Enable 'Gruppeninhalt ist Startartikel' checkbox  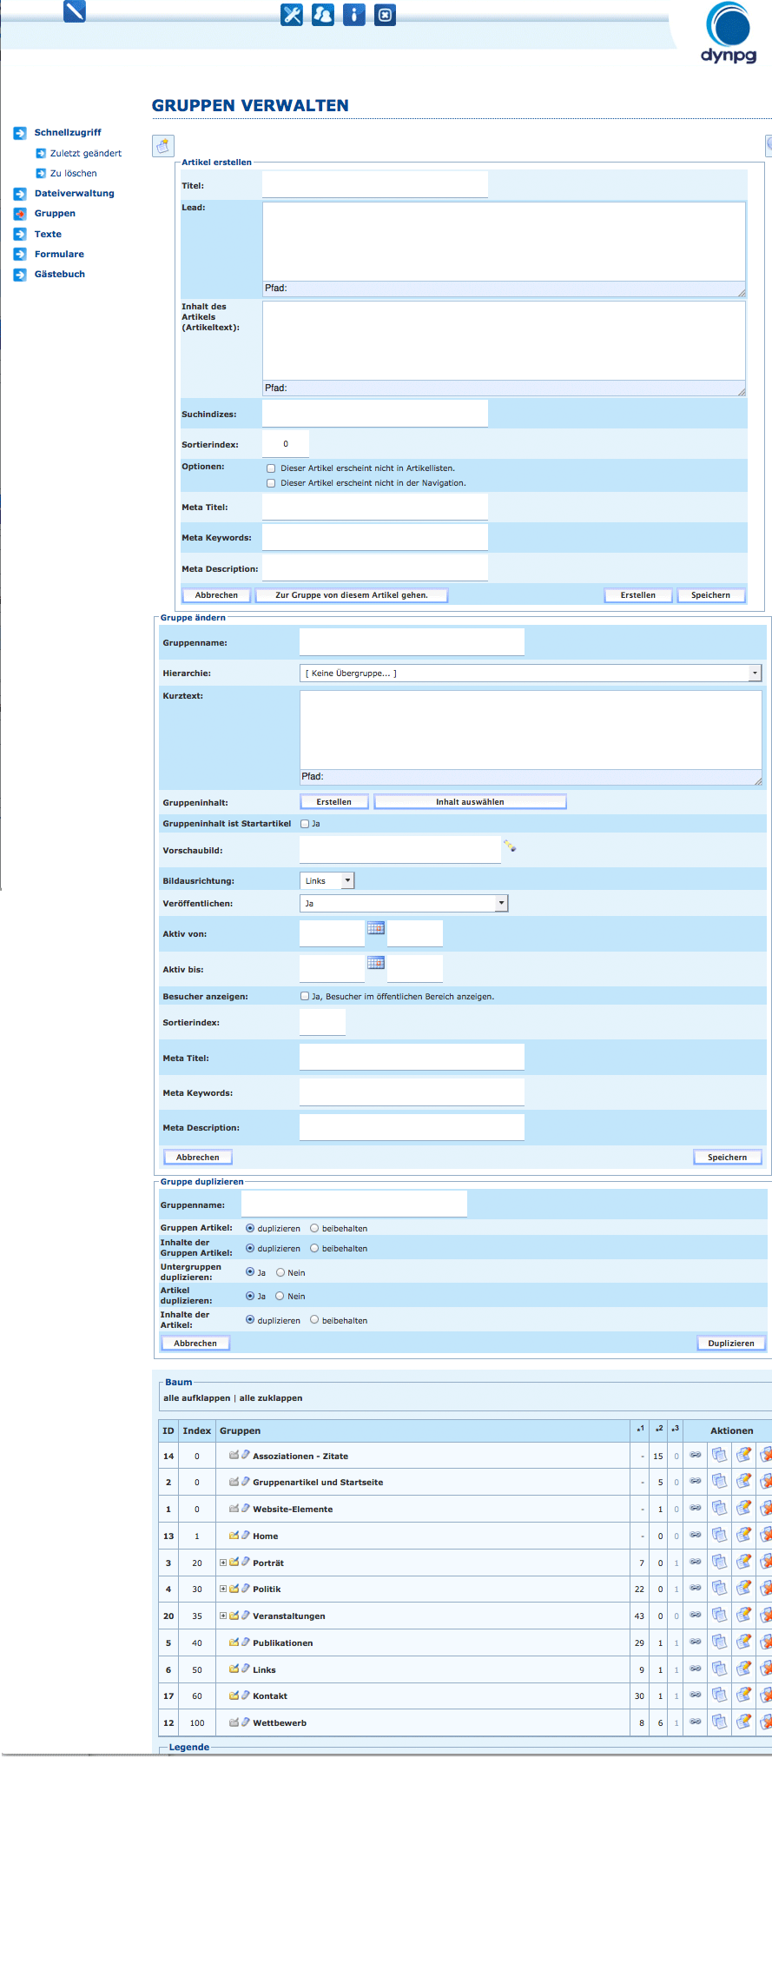[305, 824]
